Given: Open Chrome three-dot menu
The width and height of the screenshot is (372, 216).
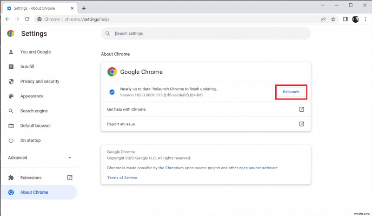Looking at the screenshot, I should click(x=365, y=19).
